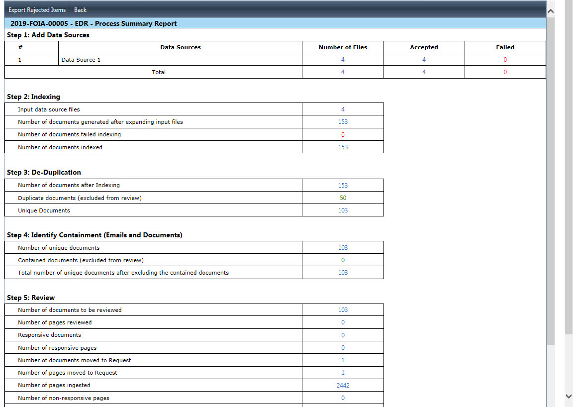
Task: Open the Total row Failed count
Action: (505, 72)
